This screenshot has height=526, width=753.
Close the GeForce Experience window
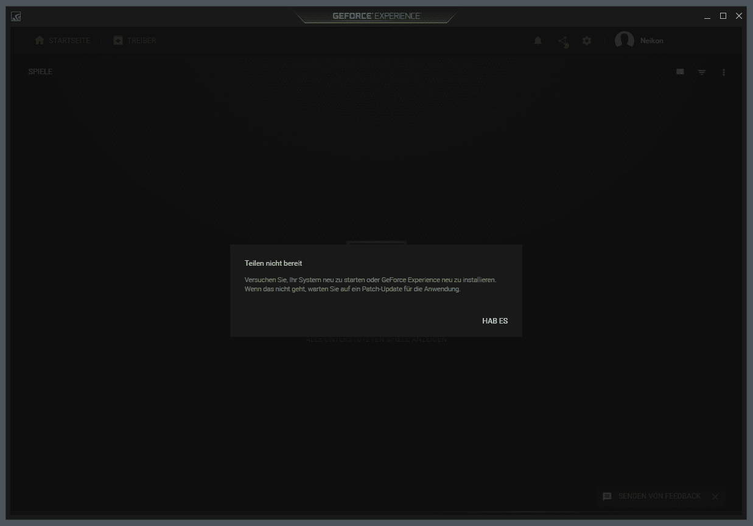[x=739, y=16]
